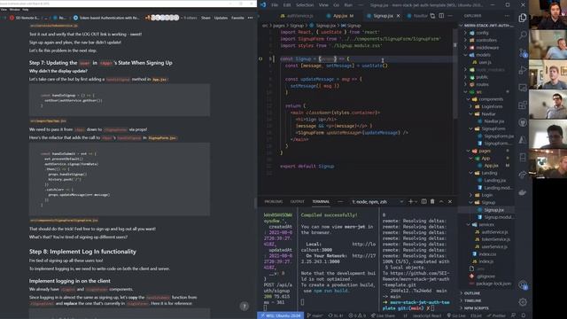Open Run and Debug view in activity bar
The width and height of the screenshot is (567, 319).
click(523, 70)
